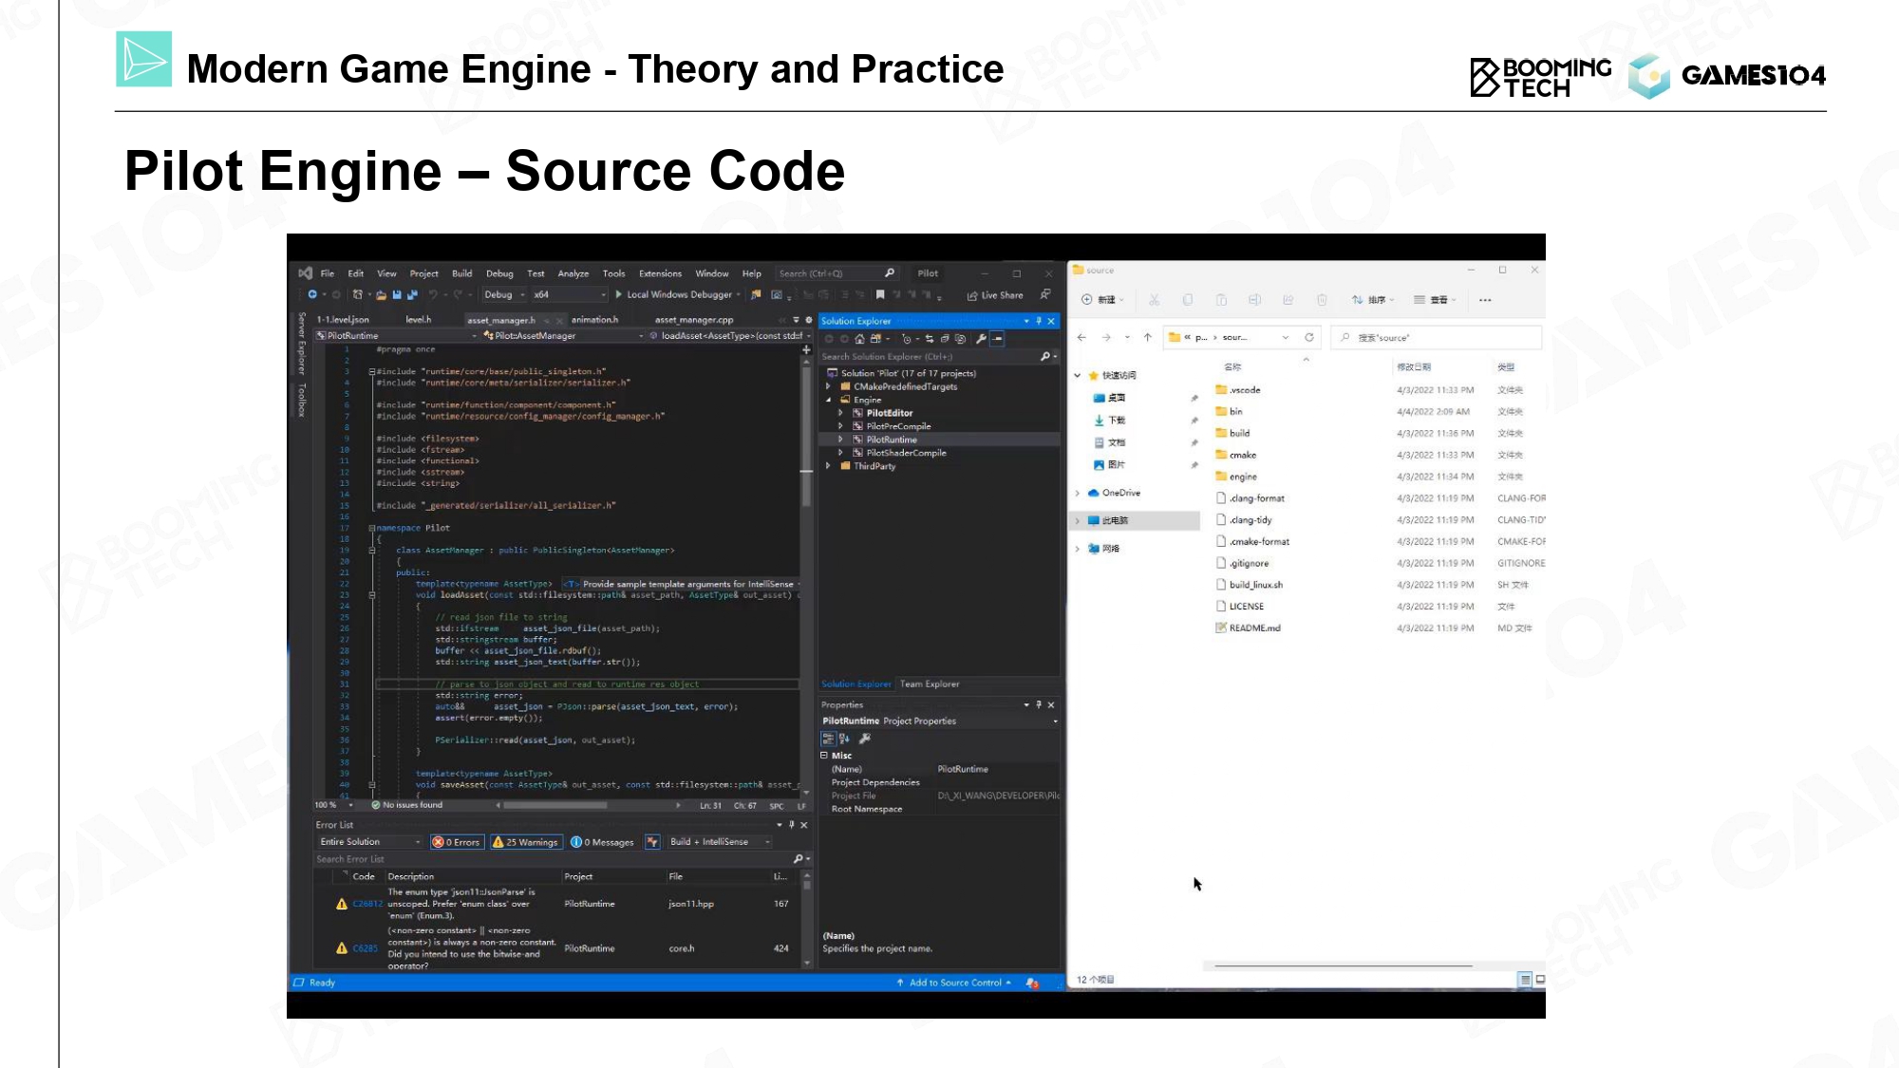Viewport: 1899px width, 1068px height.
Task: Click the Save All toolbar icon
Action: click(412, 295)
